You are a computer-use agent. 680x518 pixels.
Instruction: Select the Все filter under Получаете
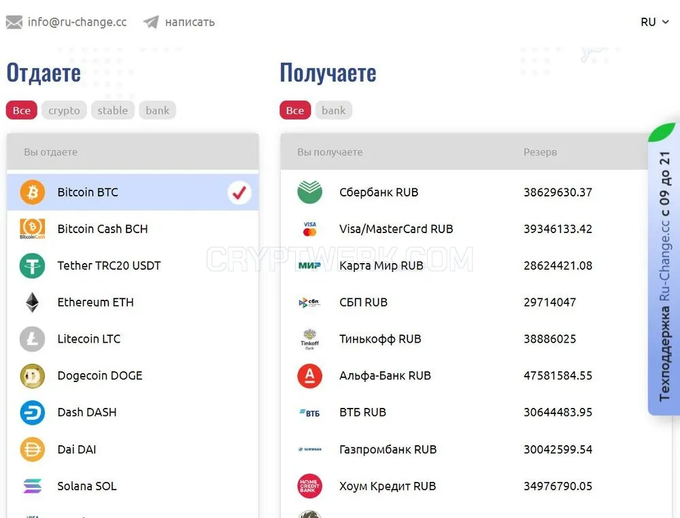coord(295,110)
